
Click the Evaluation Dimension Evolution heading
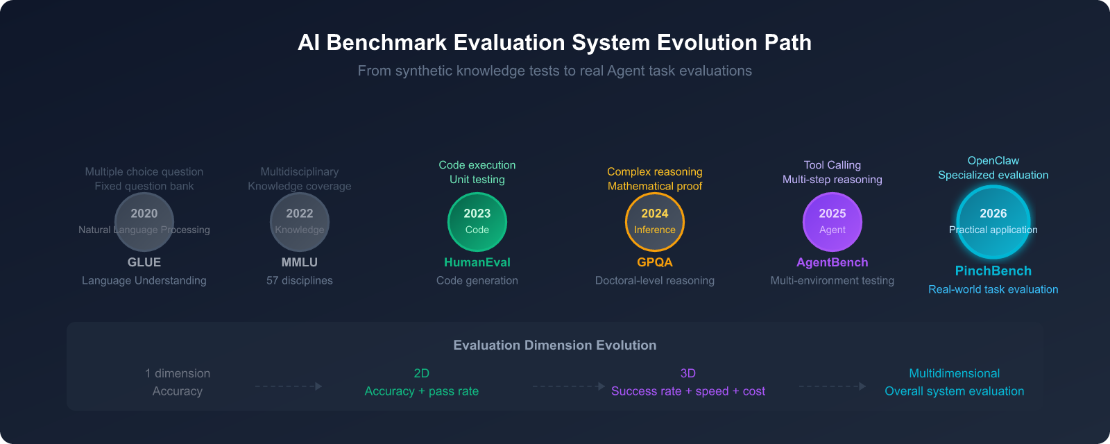(x=555, y=345)
